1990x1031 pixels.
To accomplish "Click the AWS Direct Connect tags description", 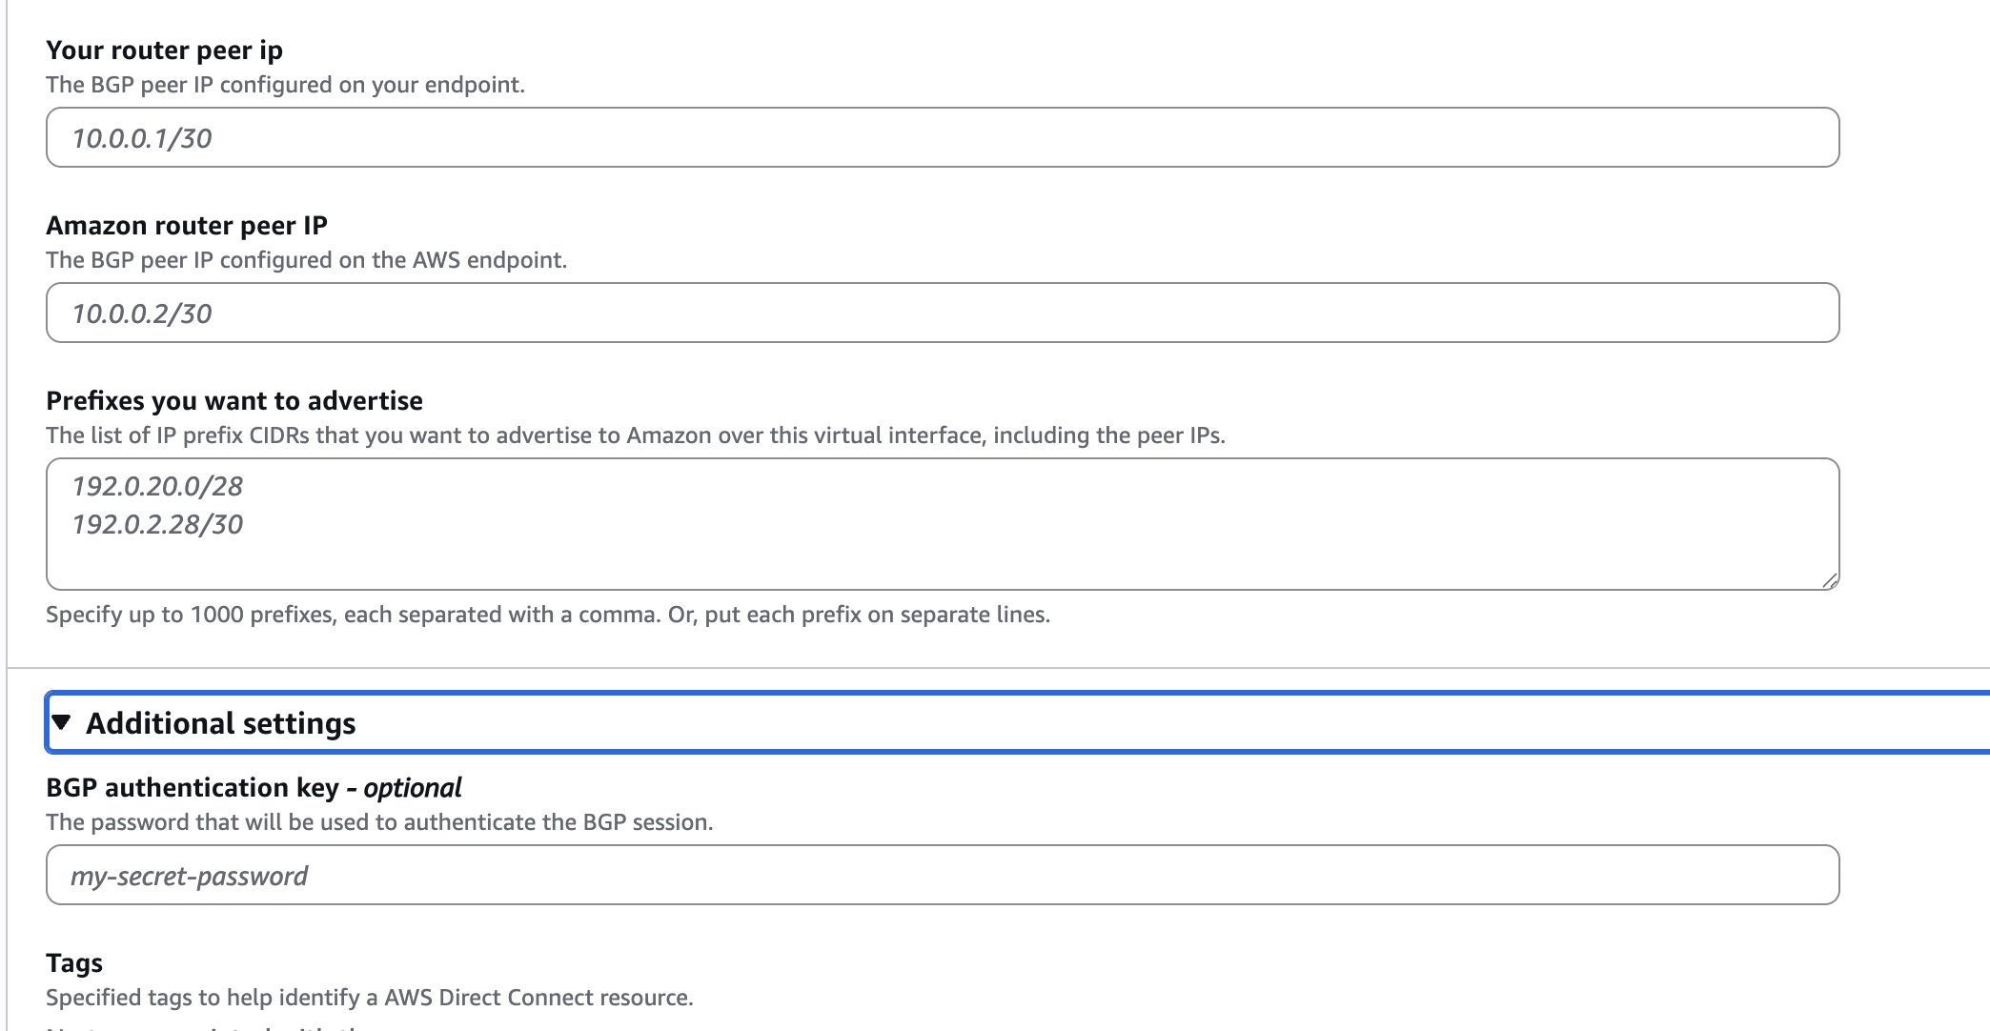I will click(x=369, y=998).
